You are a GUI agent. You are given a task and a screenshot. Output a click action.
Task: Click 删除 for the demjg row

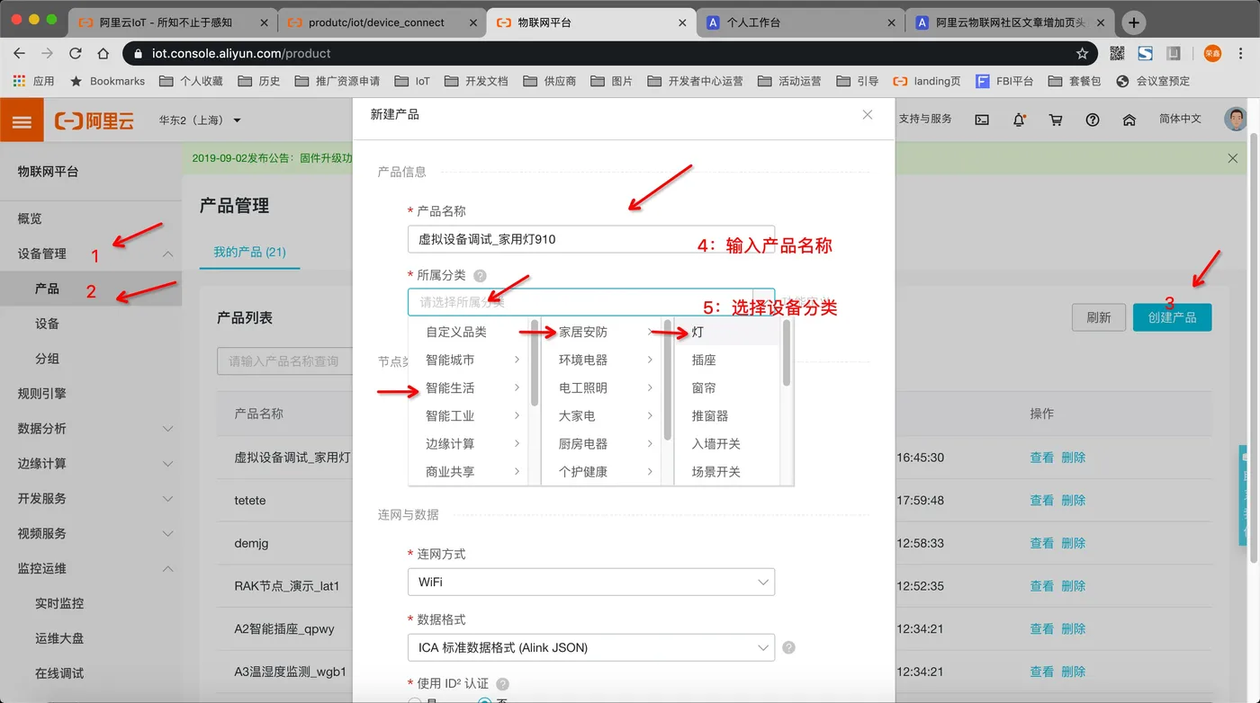tap(1073, 543)
